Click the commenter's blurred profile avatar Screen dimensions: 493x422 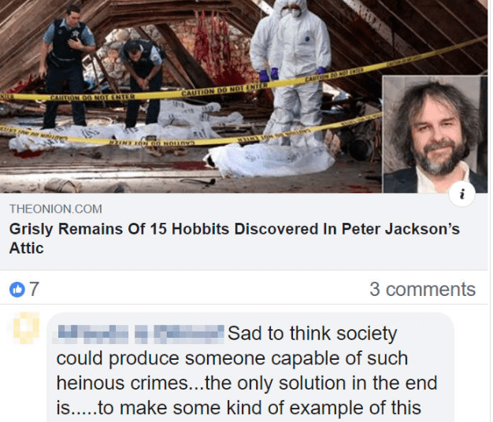tap(27, 328)
